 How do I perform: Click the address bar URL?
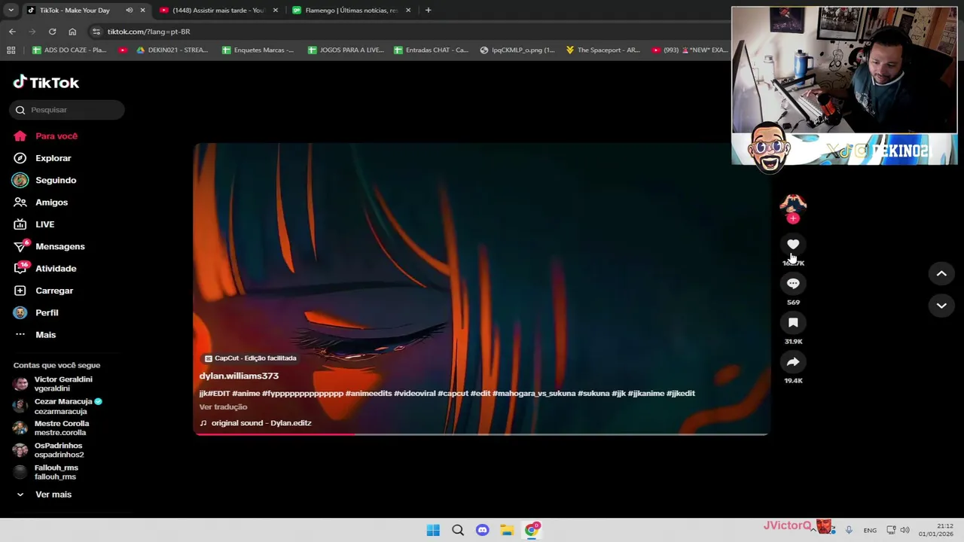pos(148,32)
